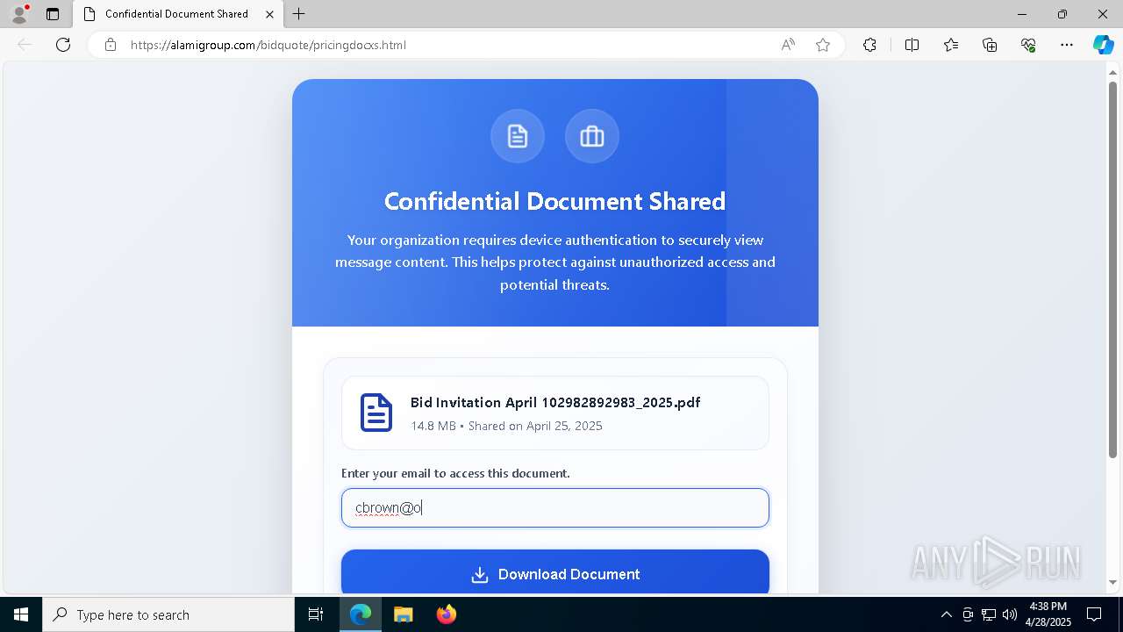This screenshot has width=1123, height=632.
Task: Minimize the browser window
Action: [1022, 14]
